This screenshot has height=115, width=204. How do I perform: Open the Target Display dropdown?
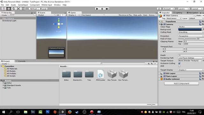(x=191, y=70)
